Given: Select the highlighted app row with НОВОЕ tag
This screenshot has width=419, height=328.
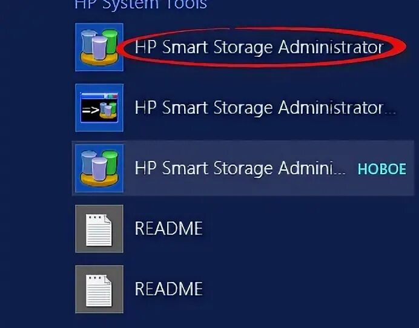Looking at the screenshot, I should pos(242,168).
